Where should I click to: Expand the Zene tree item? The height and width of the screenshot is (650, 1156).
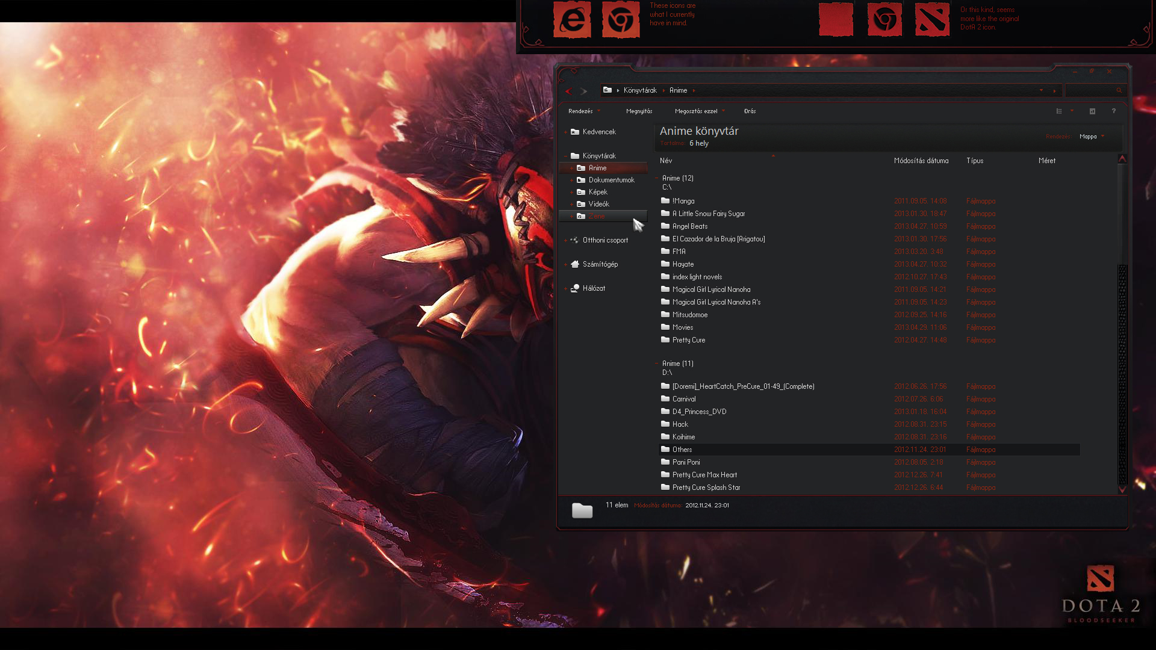point(571,216)
